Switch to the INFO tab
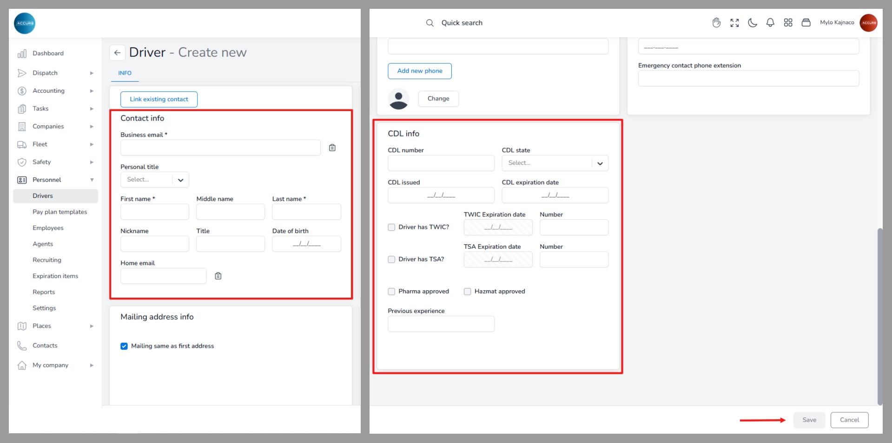Image resolution: width=892 pixels, height=443 pixels. pyautogui.click(x=125, y=73)
